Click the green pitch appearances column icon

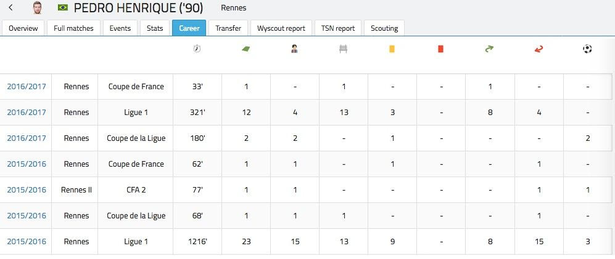[246, 49]
